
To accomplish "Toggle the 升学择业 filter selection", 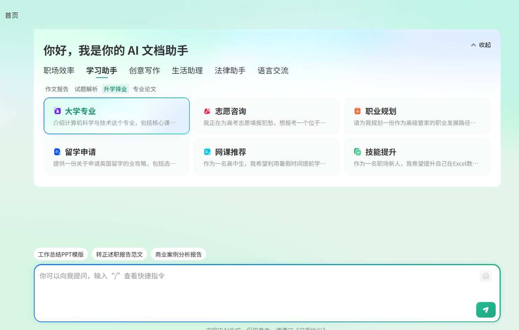I will (115, 89).
